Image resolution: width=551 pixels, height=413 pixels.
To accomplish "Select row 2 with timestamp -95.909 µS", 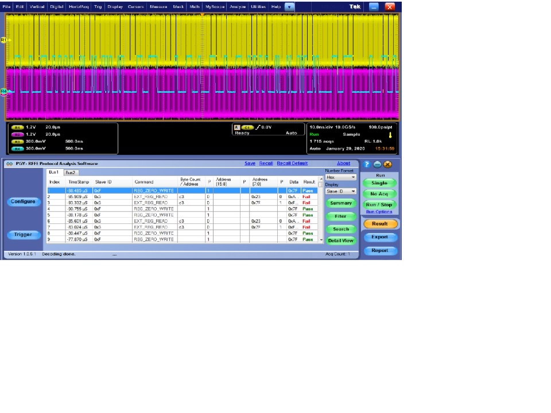I will tap(183, 197).
